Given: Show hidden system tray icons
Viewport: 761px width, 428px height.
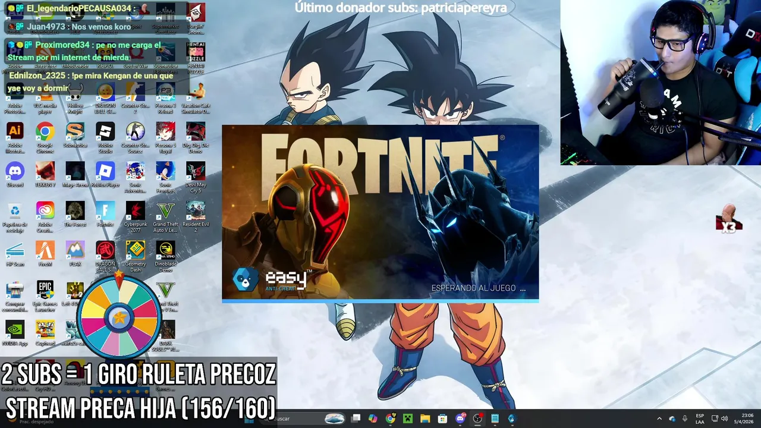Looking at the screenshot, I should click(x=659, y=418).
